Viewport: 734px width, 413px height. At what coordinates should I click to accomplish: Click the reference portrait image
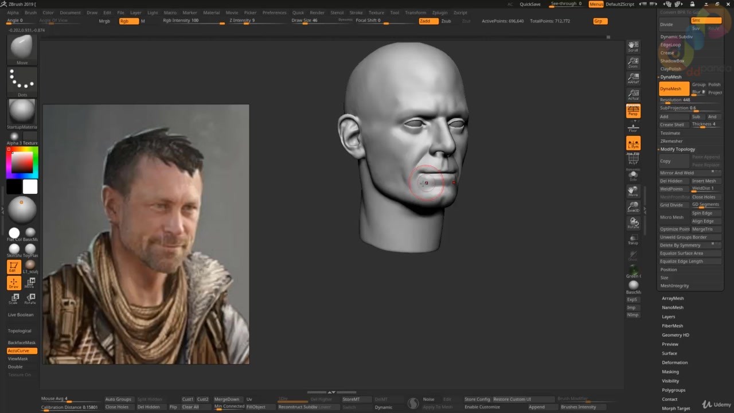click(146, 234)
